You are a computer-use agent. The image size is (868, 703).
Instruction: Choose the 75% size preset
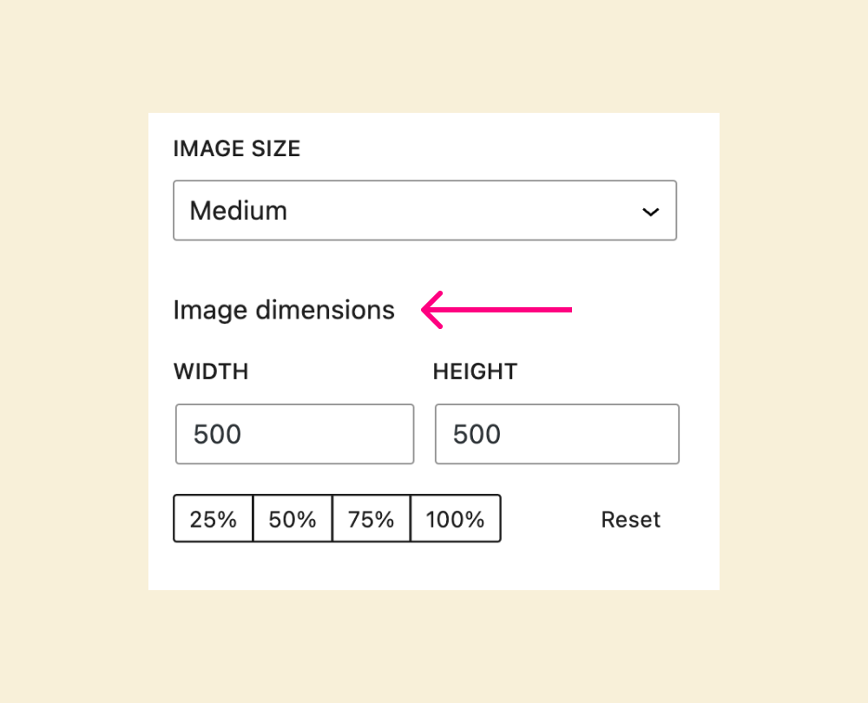[372, 519]
